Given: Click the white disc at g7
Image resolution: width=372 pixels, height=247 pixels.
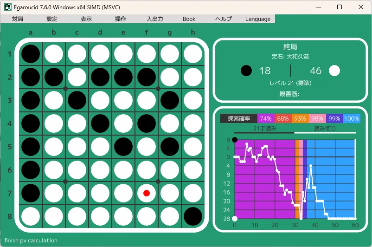Looking at the screenshot, I should tap(170, 193).
